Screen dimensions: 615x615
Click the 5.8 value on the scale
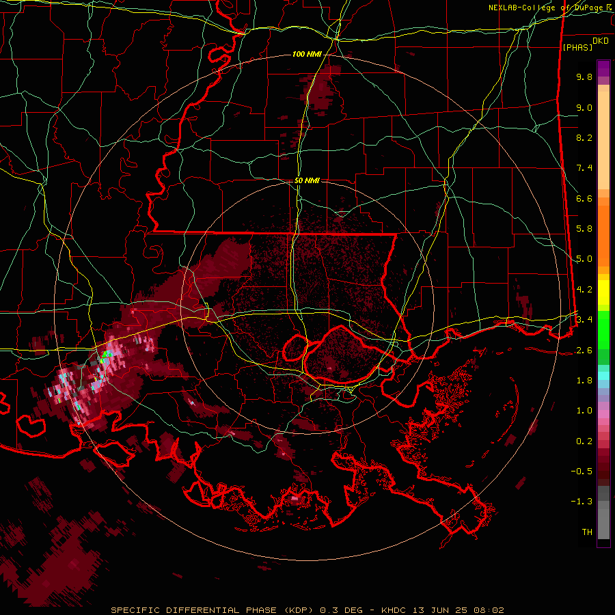(x=584, y=229)
